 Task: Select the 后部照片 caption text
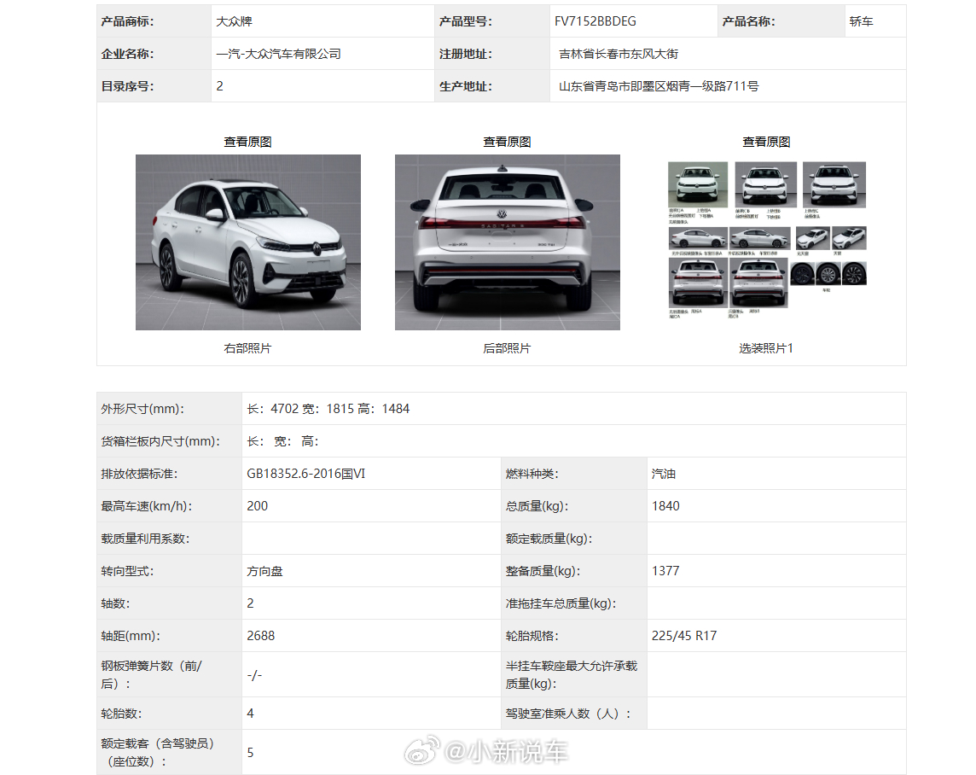(508, 348)
